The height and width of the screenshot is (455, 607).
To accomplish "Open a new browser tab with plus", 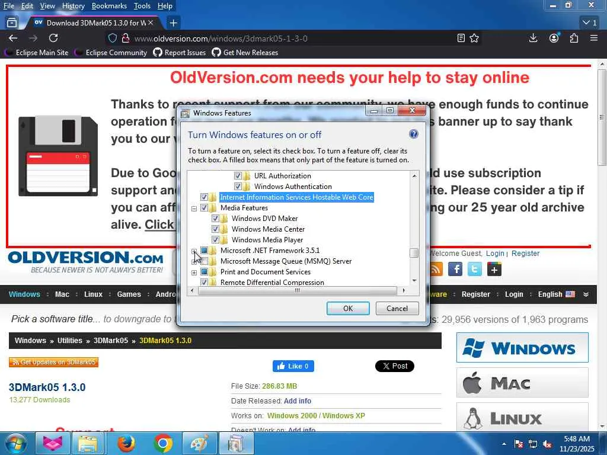I will pos(174,23).
